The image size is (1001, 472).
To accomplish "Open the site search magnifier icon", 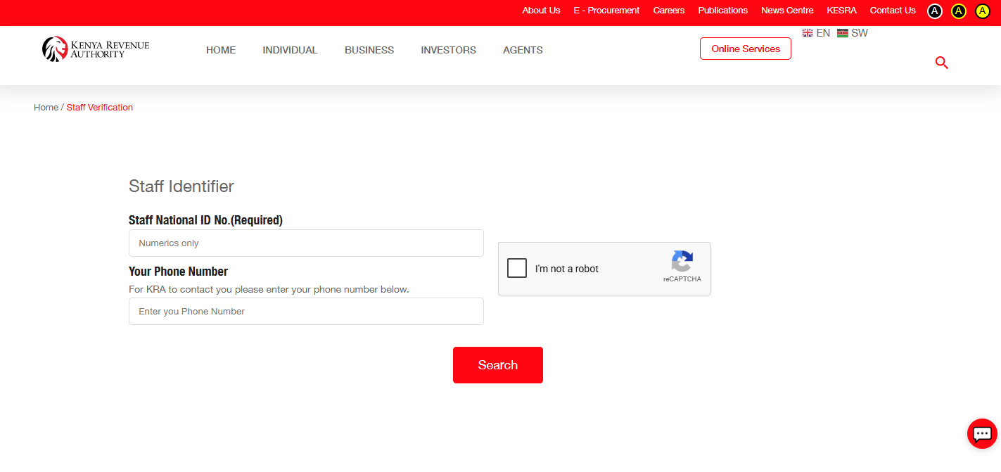I will (x=942, y=63).
